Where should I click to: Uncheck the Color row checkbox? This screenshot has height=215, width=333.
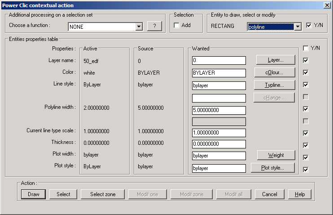(306, 72)
